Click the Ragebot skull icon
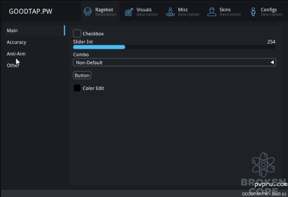Screen dimensions: 288x197 coord(88,11)
